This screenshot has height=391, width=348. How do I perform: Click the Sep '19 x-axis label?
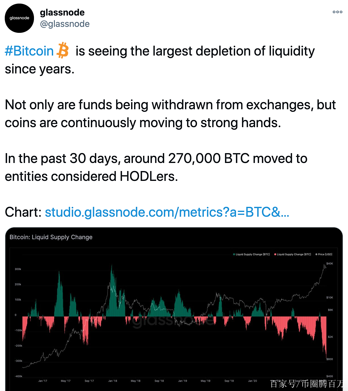[x=229, y=381]
